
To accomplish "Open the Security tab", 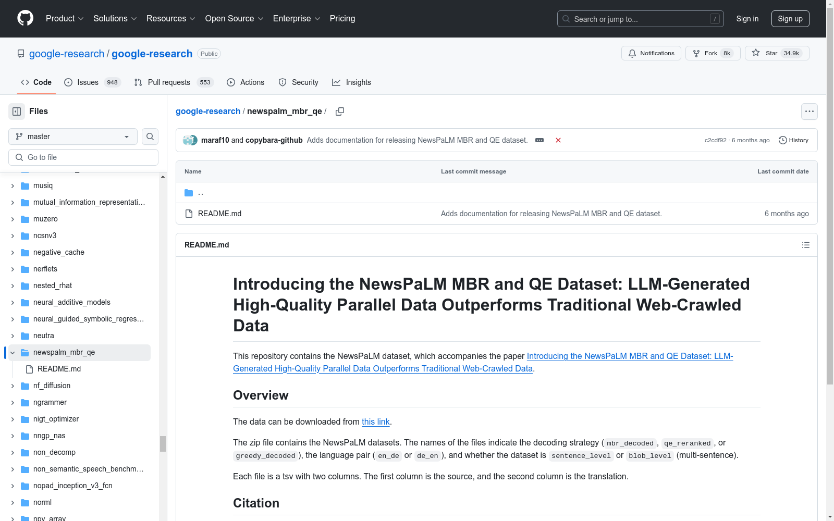I will pos(298,82).
